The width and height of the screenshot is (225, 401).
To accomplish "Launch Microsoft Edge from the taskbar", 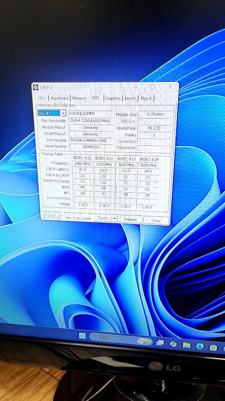I will pos(200,347).
